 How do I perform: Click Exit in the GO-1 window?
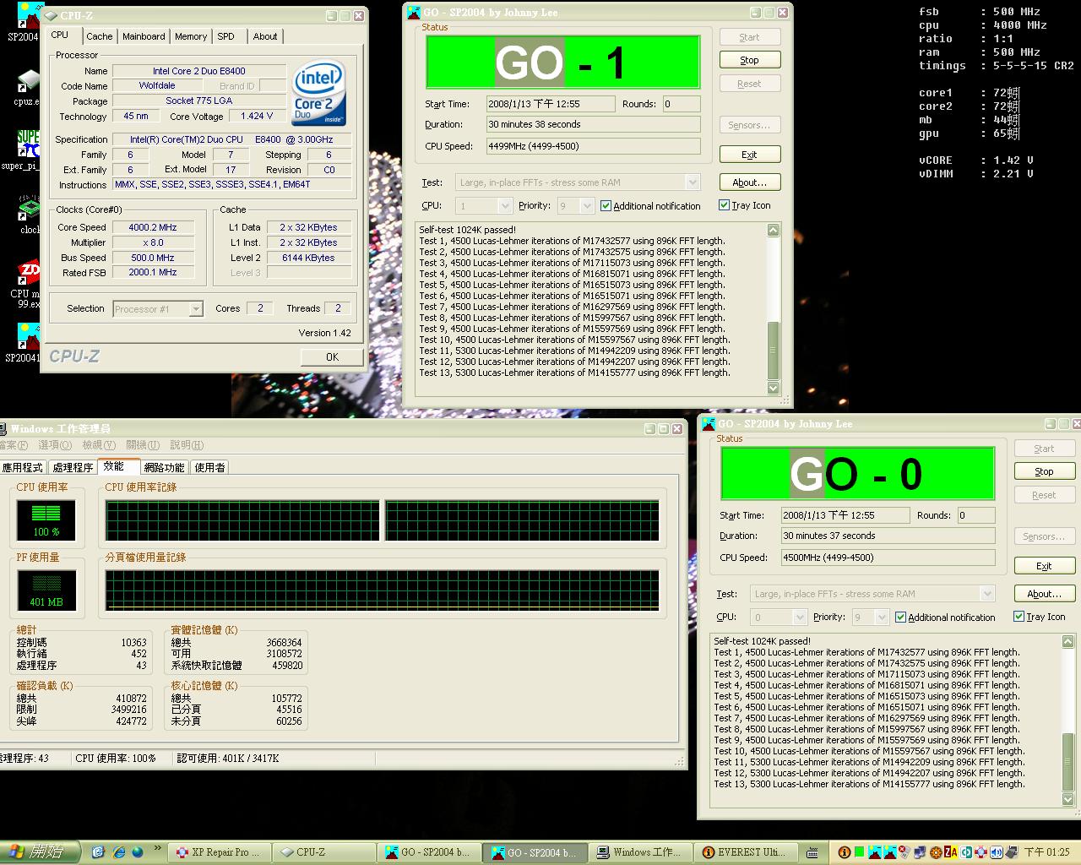tap(749, 155)
